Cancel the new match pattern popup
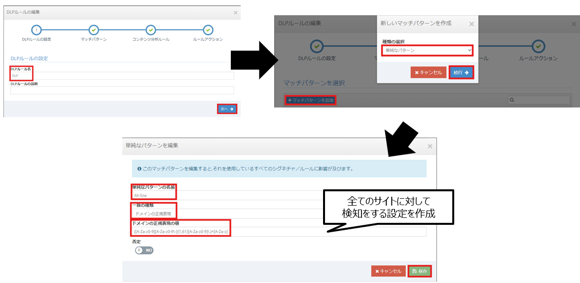 (x=428, y=72)
